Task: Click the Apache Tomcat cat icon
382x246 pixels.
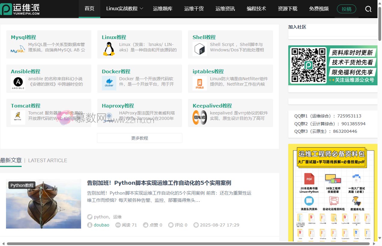Action: tap(18, 117)
